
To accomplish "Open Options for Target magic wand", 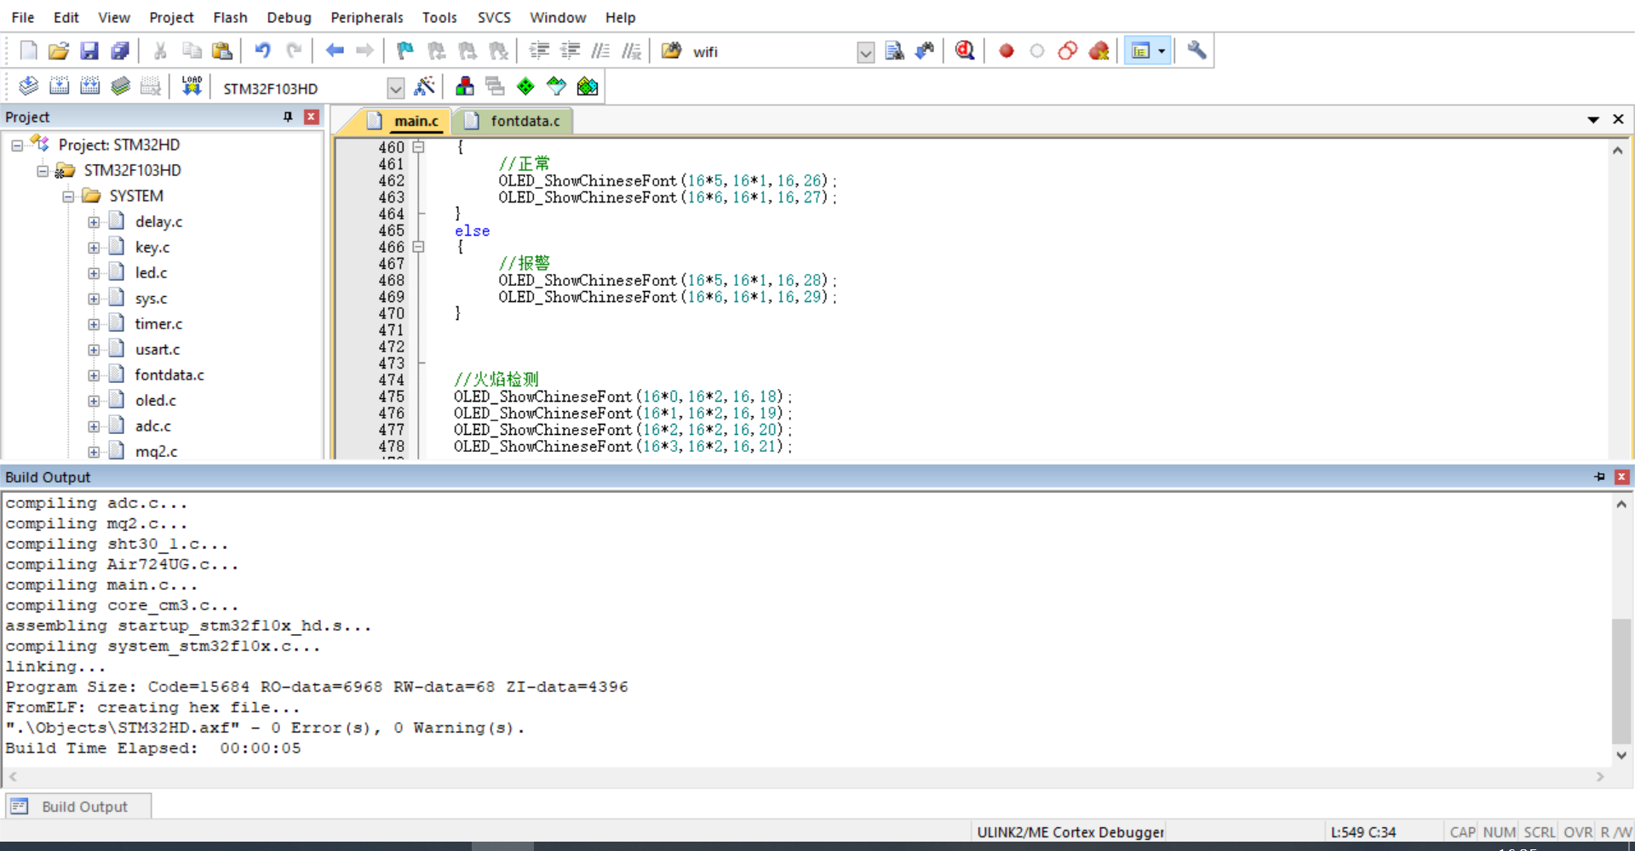I will [424, 87].
